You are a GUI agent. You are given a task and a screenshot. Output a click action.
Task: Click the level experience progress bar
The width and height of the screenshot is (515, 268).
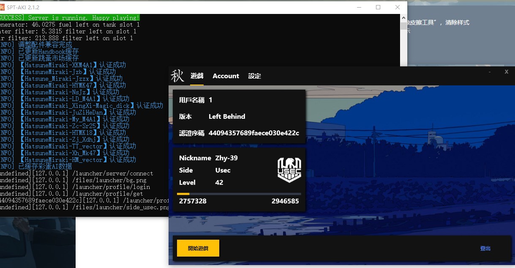pyautogui.click(x=239, y=194)
